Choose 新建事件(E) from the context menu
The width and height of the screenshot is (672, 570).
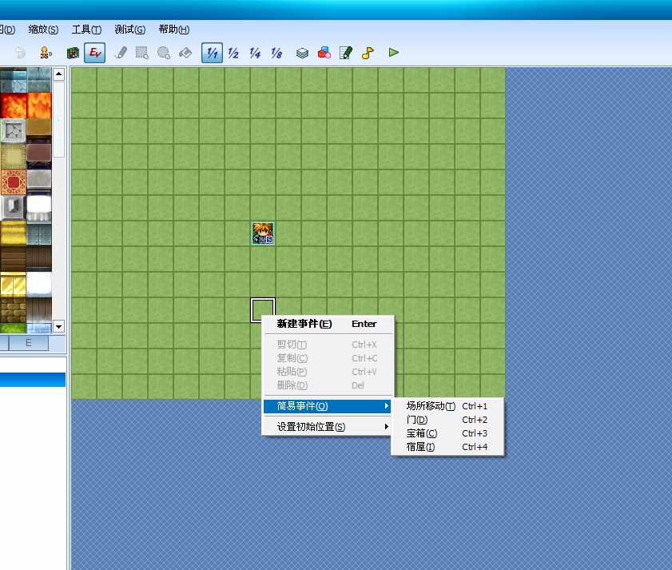[328, 324]
